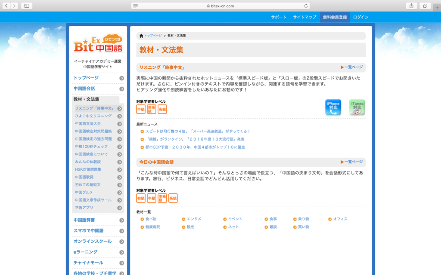Viewport: 441px width, 275px height.
Task: Open the 健康病院 material category
Action: (153, 227)
